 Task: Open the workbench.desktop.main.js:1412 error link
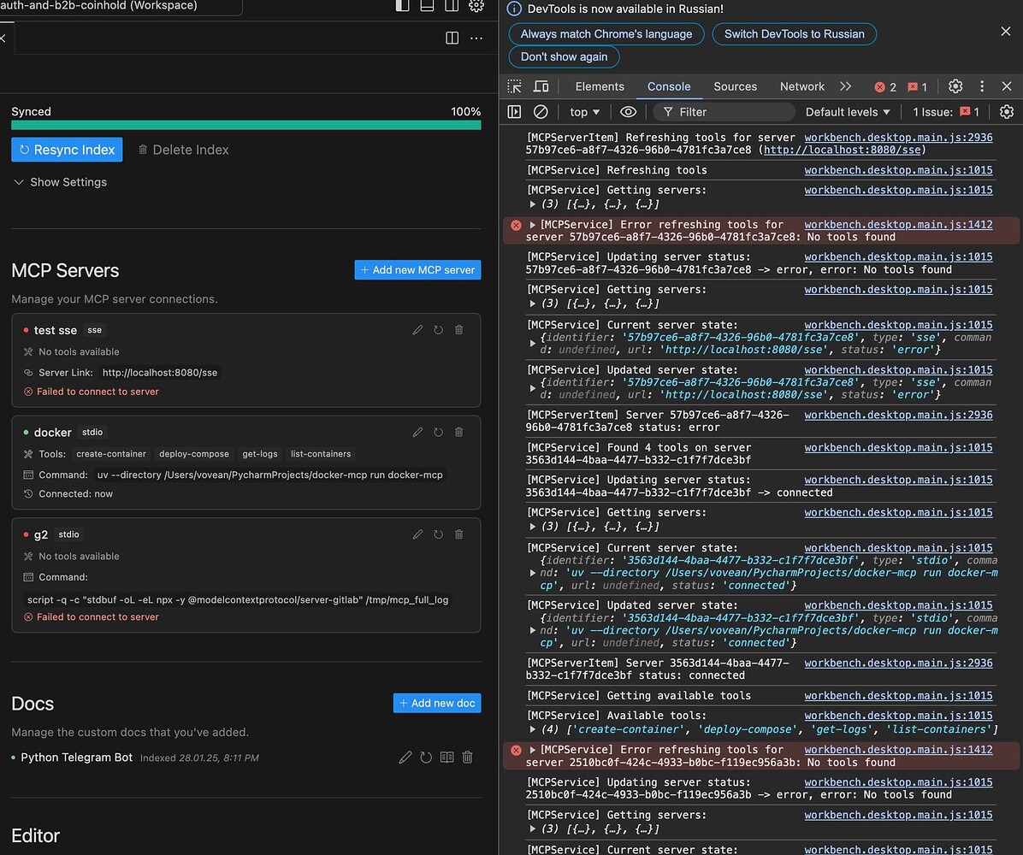(x=898, y=224)
